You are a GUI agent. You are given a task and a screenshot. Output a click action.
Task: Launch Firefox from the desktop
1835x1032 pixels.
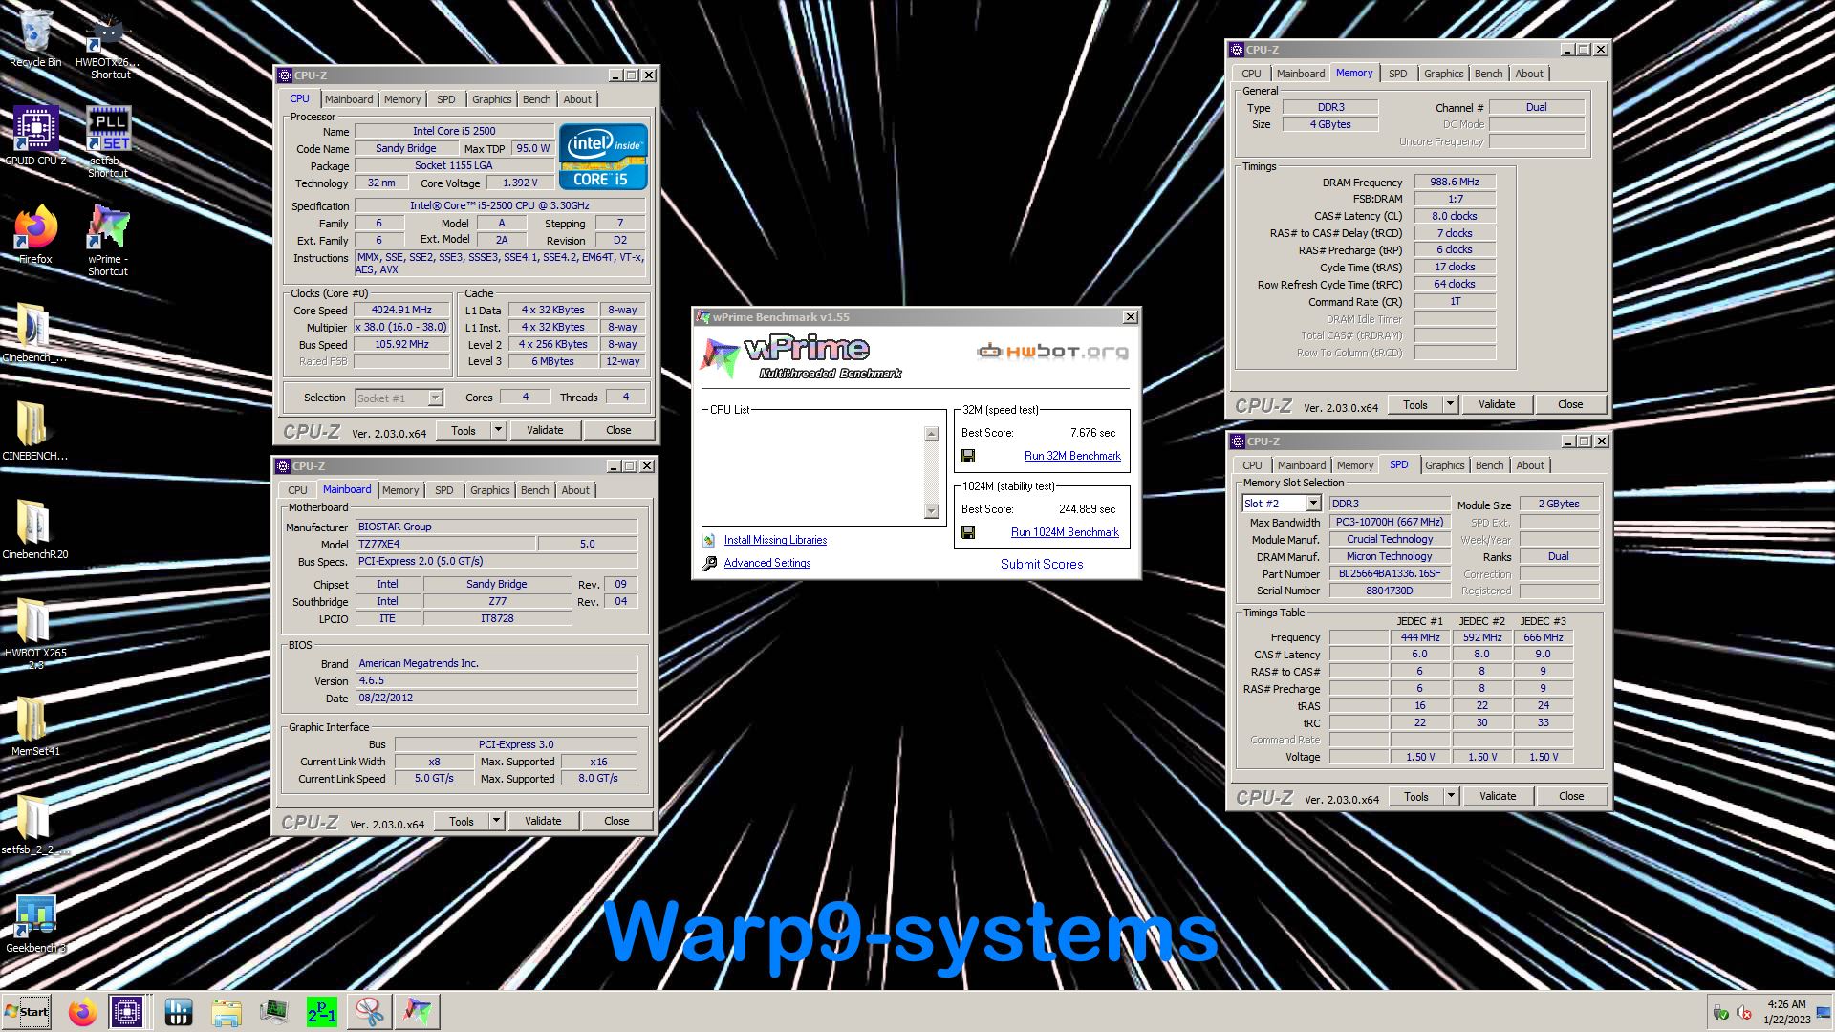click(35, 233)
